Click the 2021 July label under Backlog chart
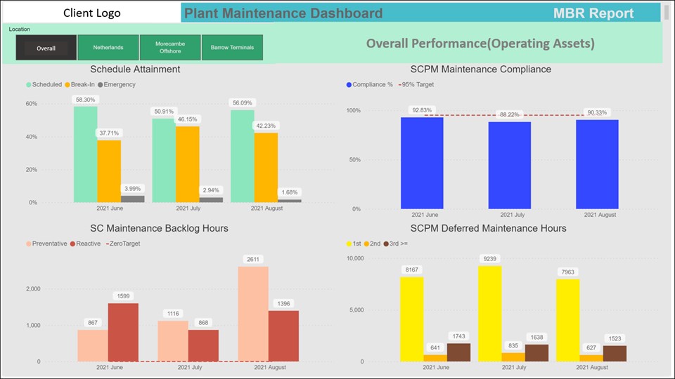Viewport: 675px width, 379px height. coord(190,367)
